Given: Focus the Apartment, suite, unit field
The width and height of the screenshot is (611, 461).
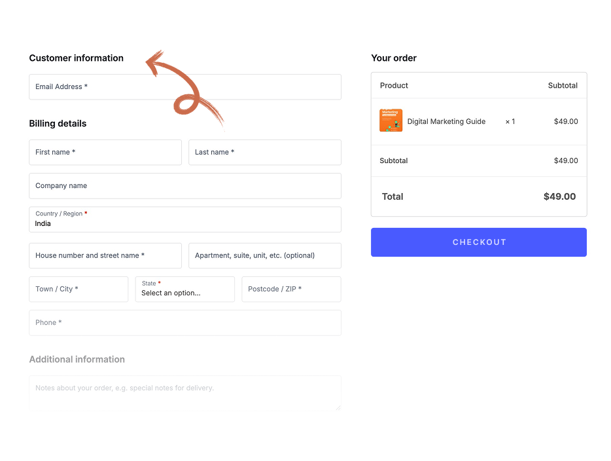Looking at the screenshot, I should pos(264,256).
